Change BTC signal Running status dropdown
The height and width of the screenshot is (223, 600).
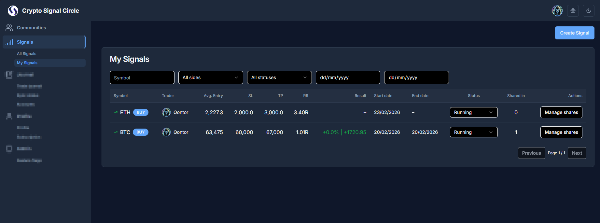pos(473,132)
